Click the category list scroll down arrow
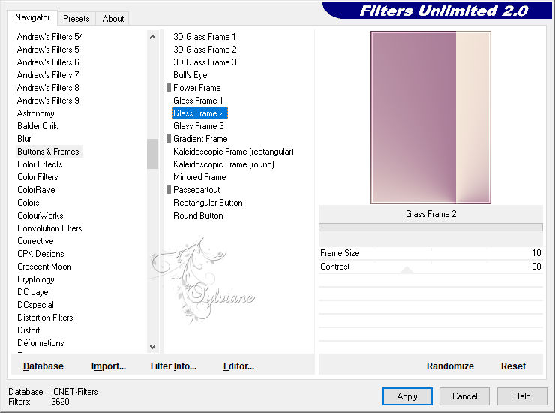Image resolution: width=555 pixels, height=413 pixels. (x=152, y=347)
